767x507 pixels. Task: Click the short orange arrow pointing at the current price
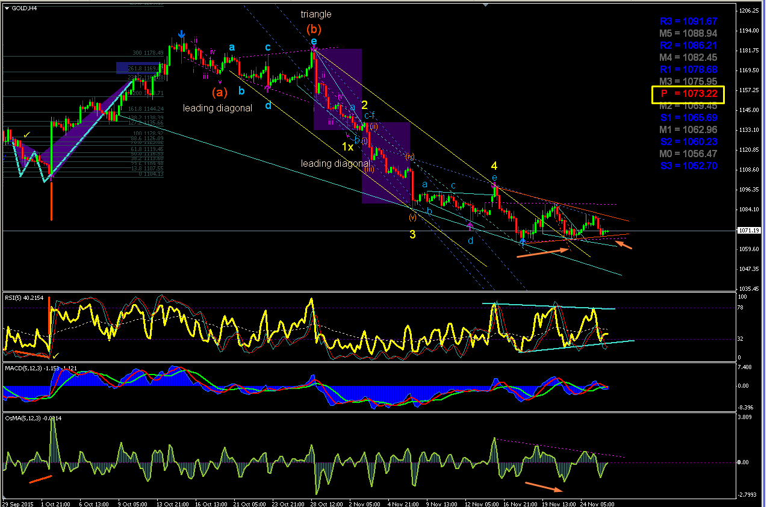coord(624,245)
